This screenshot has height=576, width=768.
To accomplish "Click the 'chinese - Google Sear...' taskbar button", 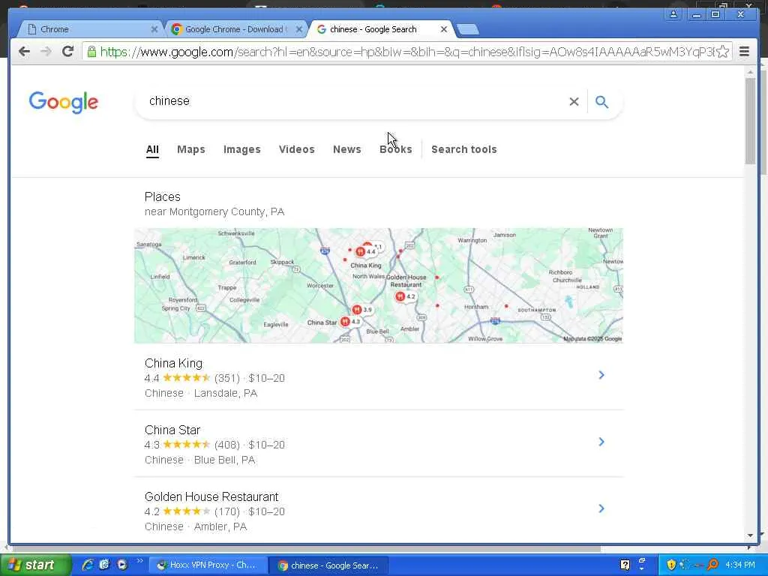I will tap(329, 565).
